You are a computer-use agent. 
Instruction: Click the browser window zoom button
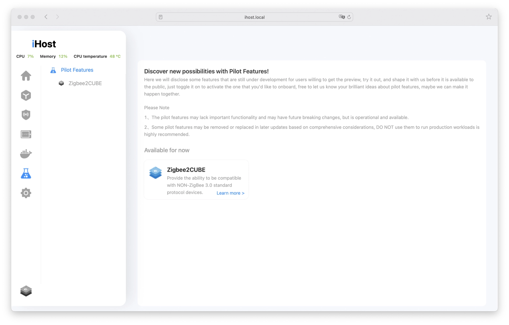tap(33, 17)
